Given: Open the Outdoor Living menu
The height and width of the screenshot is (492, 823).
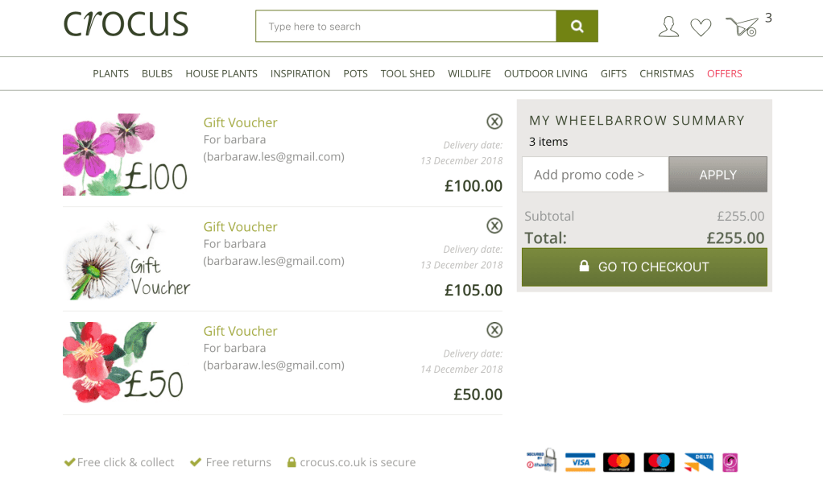Looking at the screenshot, I should (x=545, y=73).
